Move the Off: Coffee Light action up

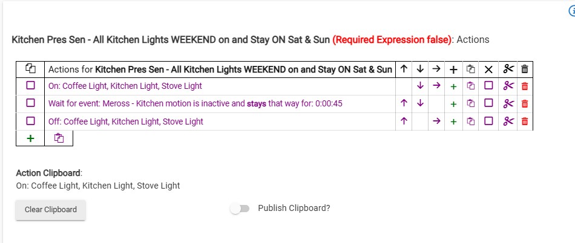pos(404,121)
